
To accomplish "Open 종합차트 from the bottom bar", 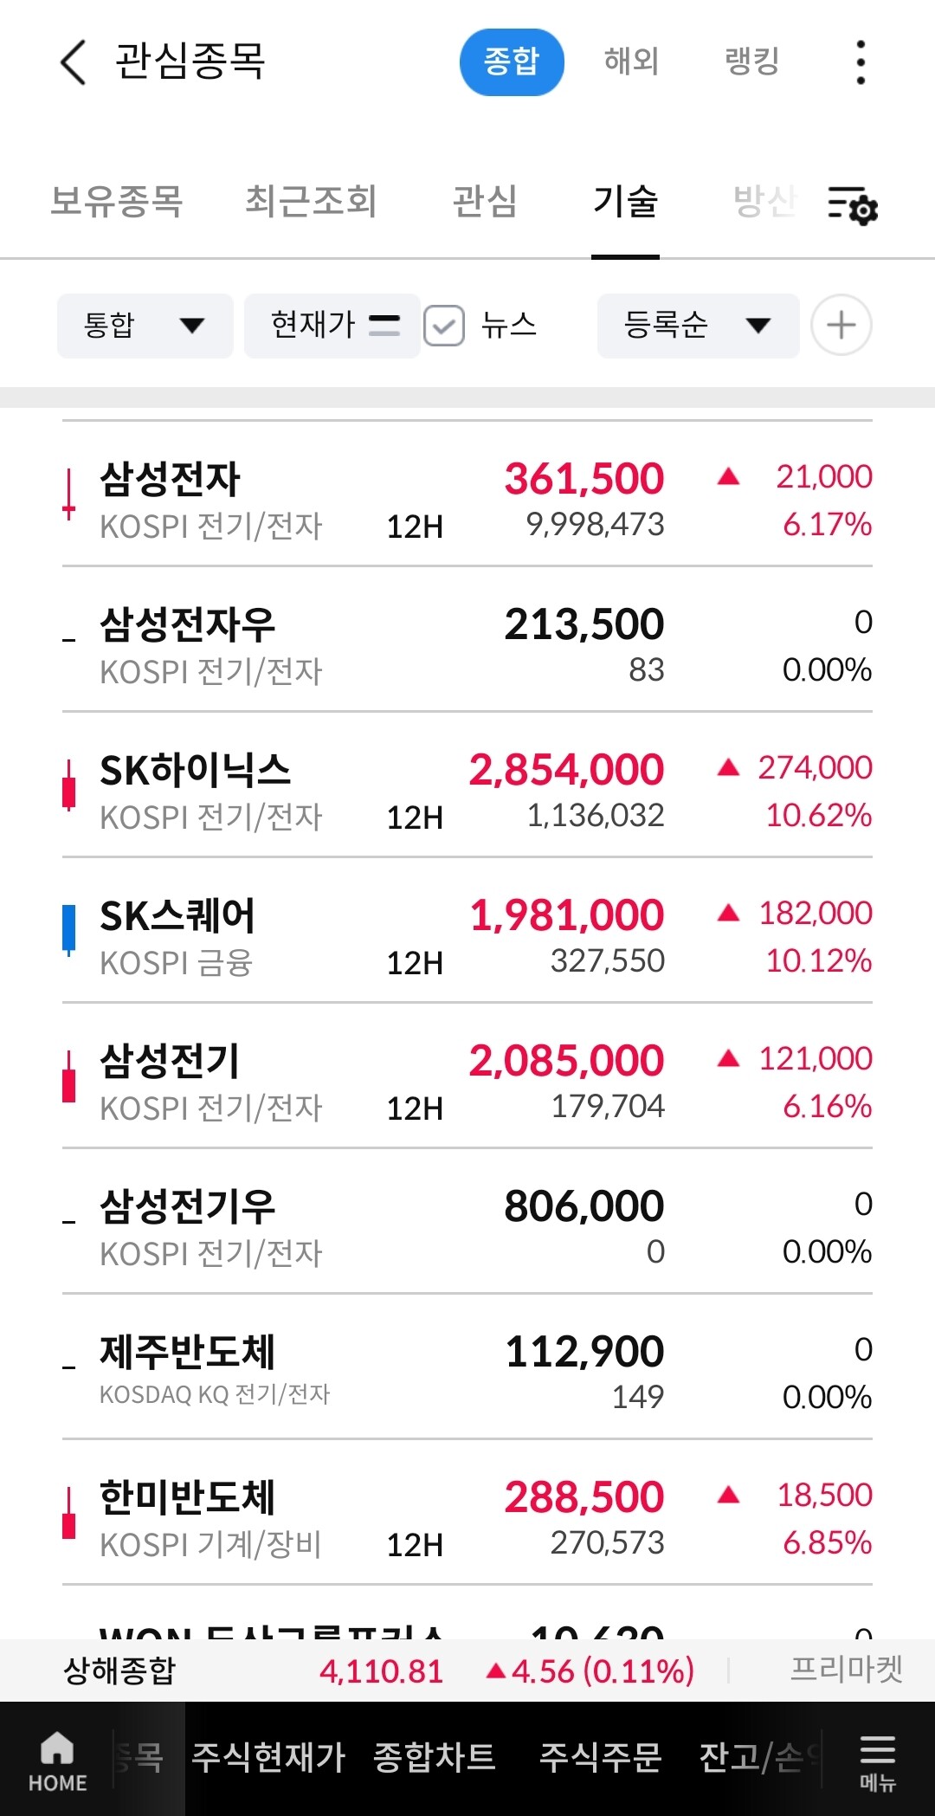I will (434, 1757).
